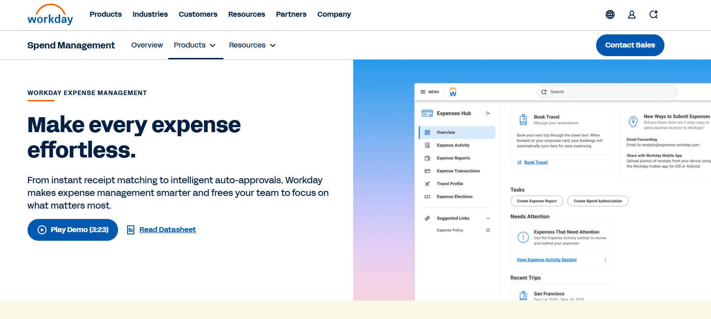This screenshot has width=711, height=319.
Task: Click 'Share with Workday Mobile App' text
Action: [x=654, y=156]
